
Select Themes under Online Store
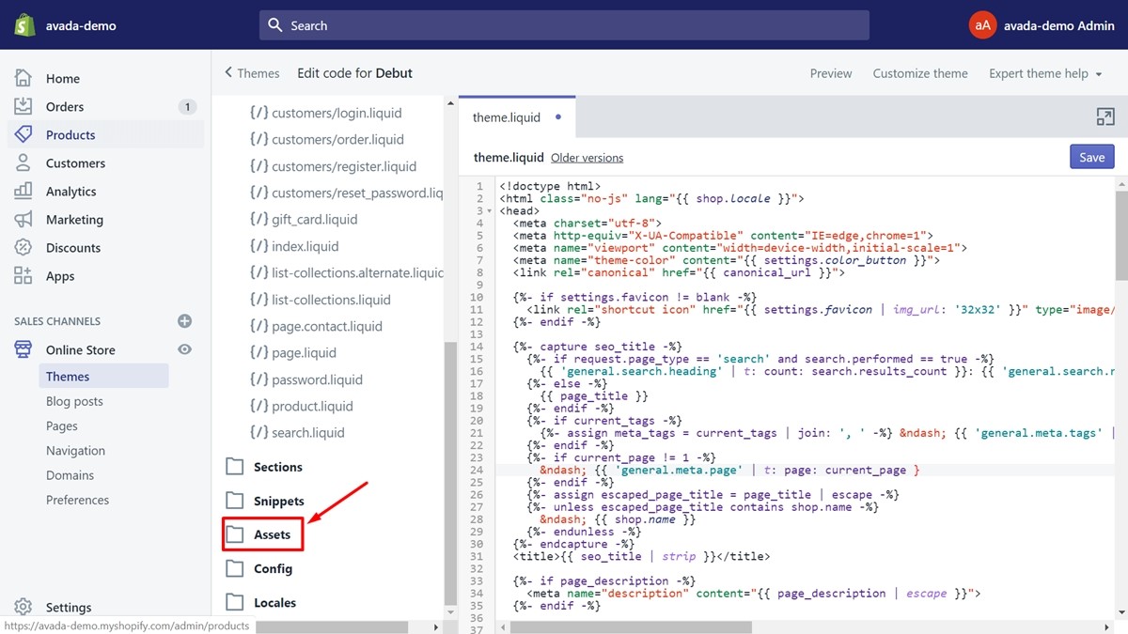103,377
